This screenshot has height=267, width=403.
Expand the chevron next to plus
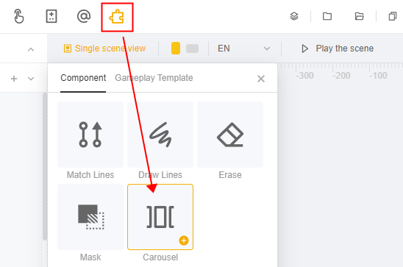[x=31, y=79]
